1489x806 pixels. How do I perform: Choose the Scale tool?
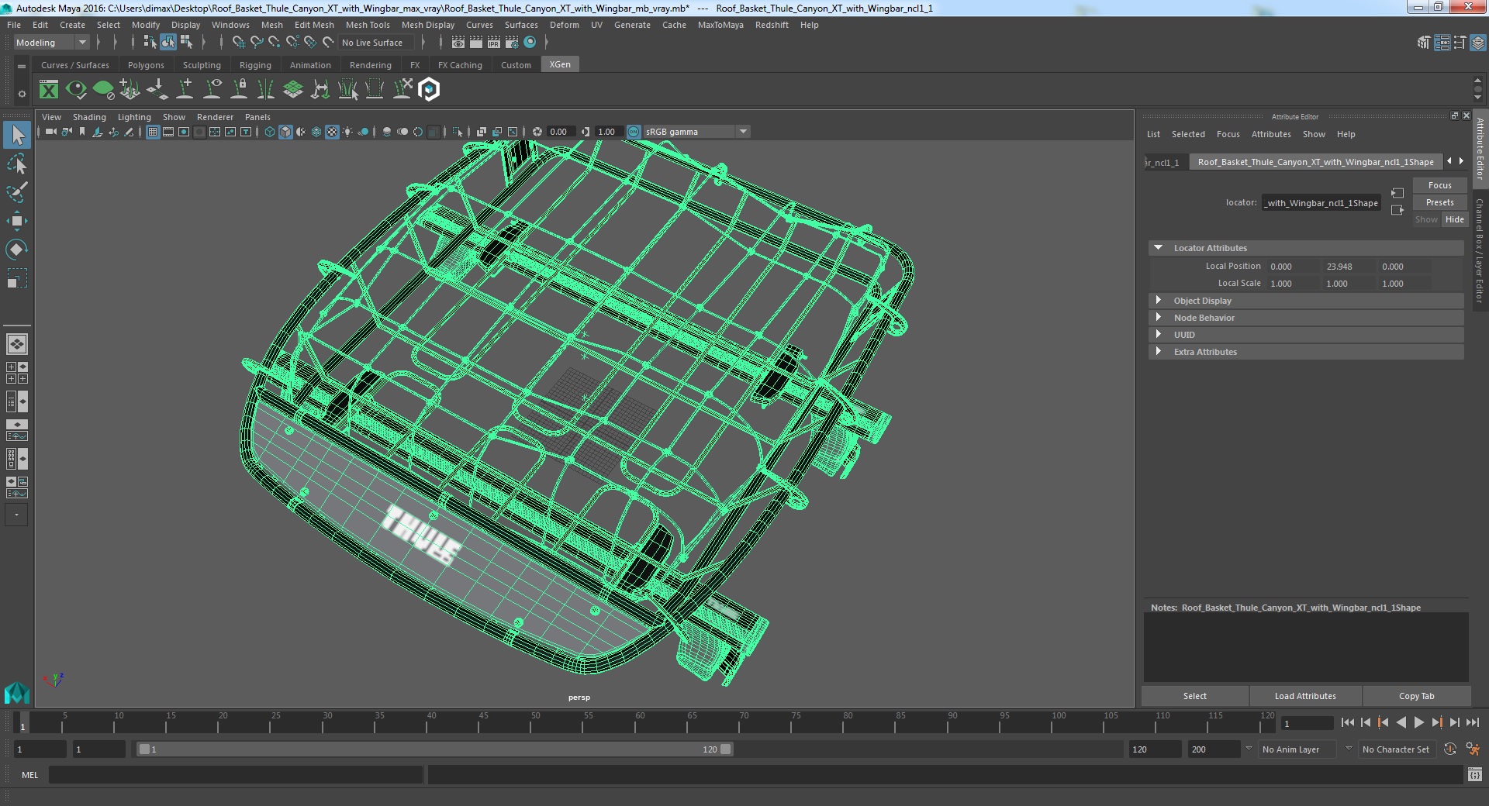[17, 277]
